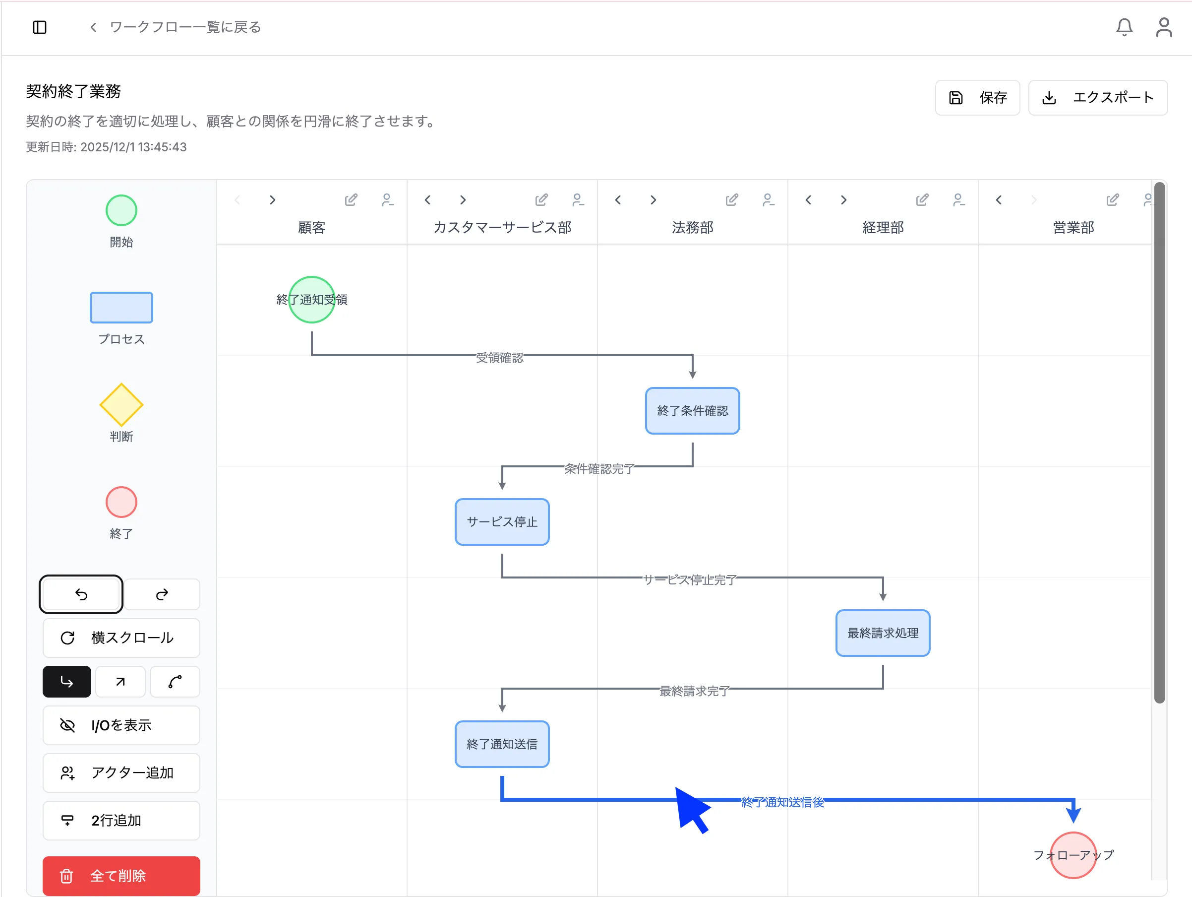Move 顧客 lane to the right

pyautogui.click(x=273, y=200)
